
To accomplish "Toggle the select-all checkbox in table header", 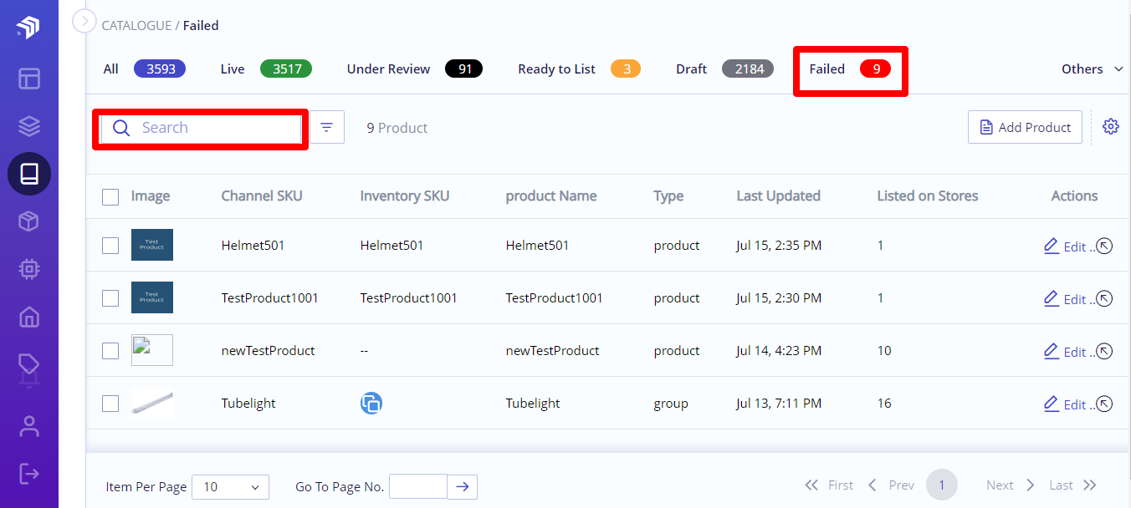I will (110, 197).
